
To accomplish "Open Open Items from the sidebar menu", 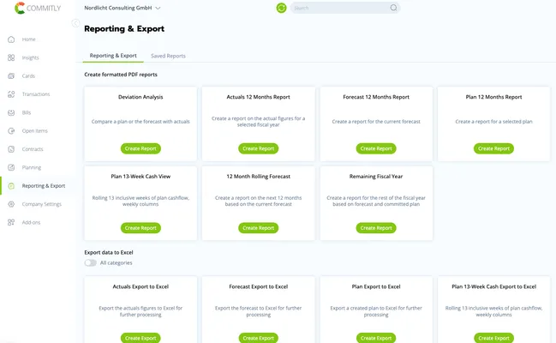I will (x=35, y=130).
